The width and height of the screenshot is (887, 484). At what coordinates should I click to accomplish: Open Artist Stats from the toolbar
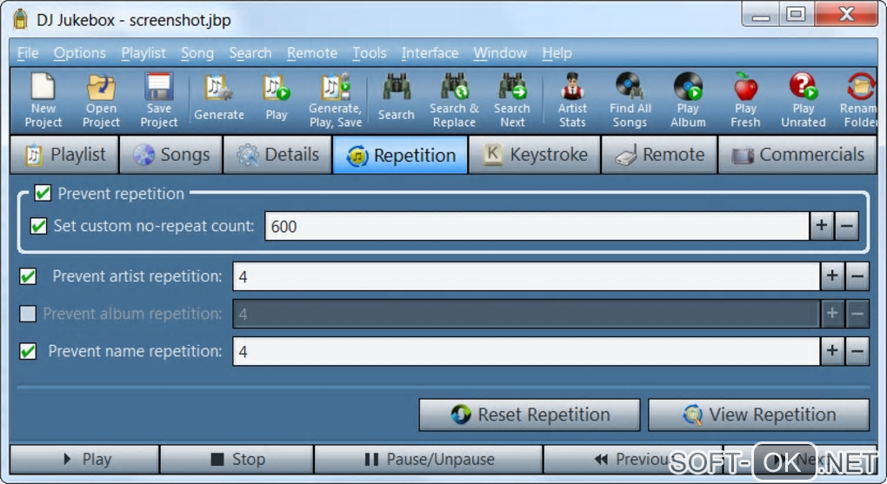tap(572, 100)
